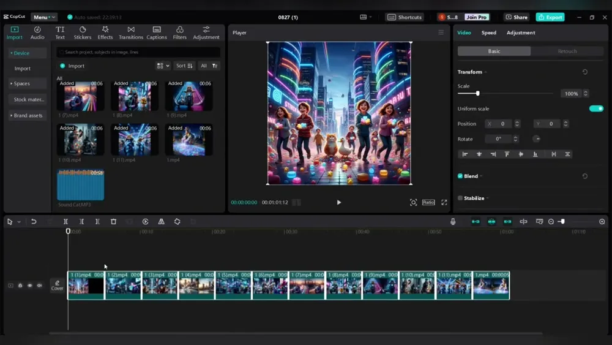
Task: Click the Export button
Action: [x=550, y=17]
